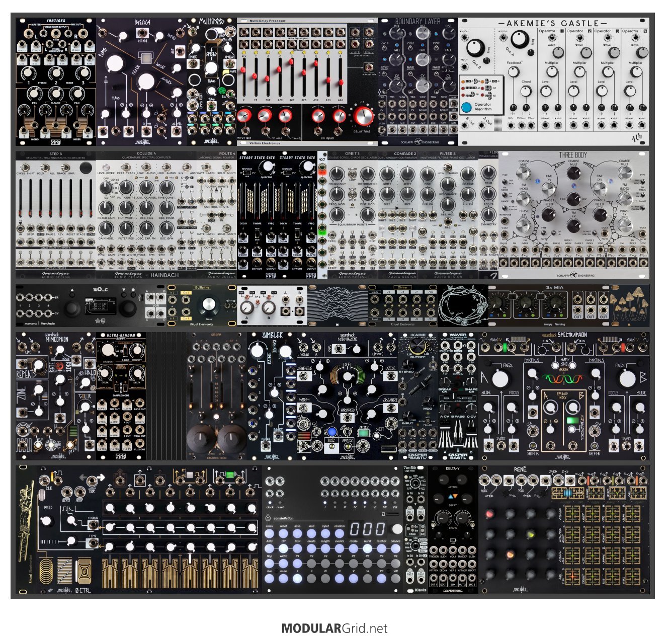
Task: Click the Cutoff knob on Ikarie
Action: pyautogui.click(x=417, y=345)
